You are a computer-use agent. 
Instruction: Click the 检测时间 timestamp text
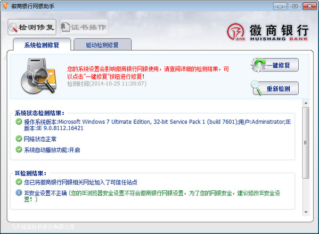[x=107, y=84]
